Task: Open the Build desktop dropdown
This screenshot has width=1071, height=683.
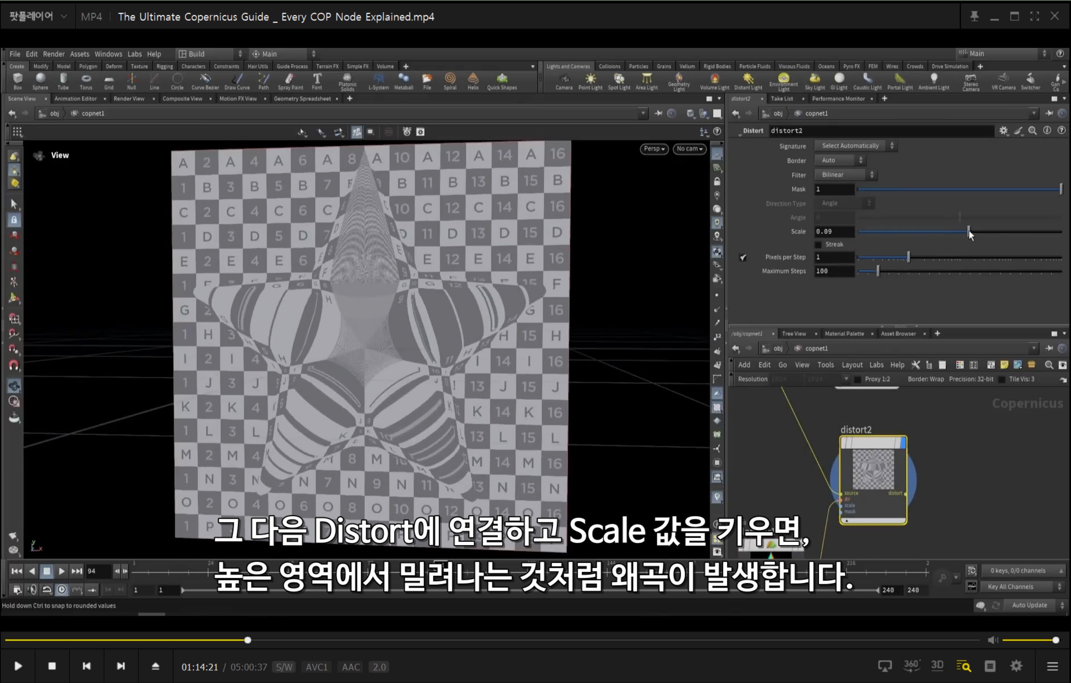Action: coord(210,54)
